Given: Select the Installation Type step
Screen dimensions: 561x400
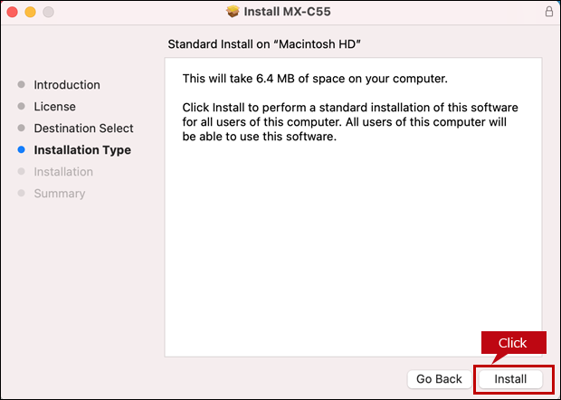Looking at the screenshot, I should (x=82, y=150).
